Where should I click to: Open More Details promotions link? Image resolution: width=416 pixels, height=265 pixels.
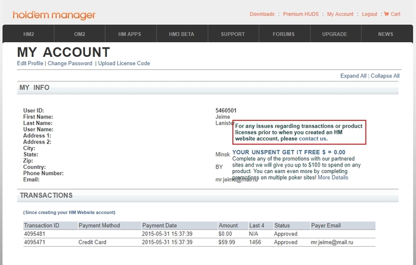(x=333, y=177)
